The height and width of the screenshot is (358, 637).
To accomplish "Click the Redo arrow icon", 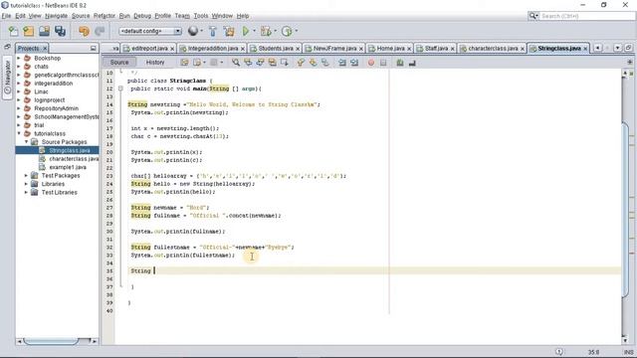I will 100,31.
